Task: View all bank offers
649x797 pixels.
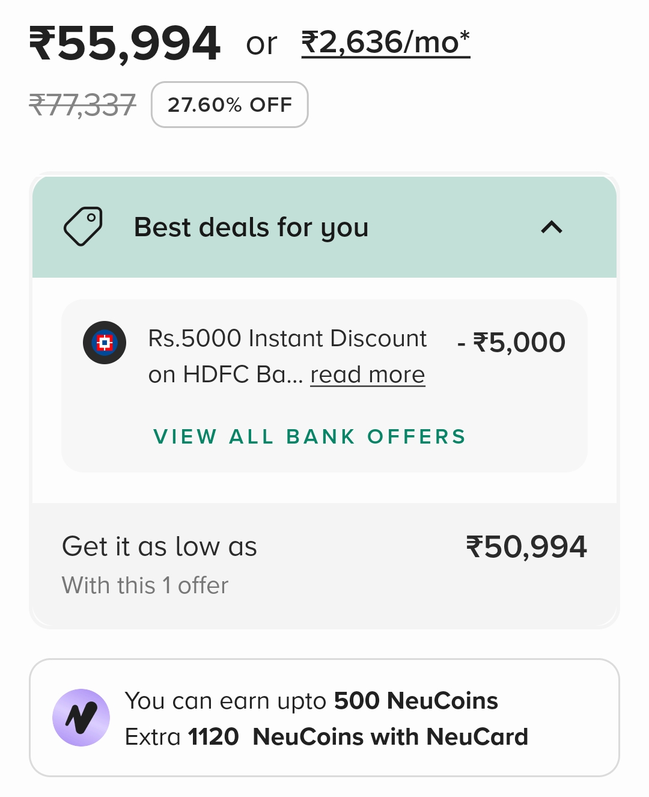Action: coord(309,436)
